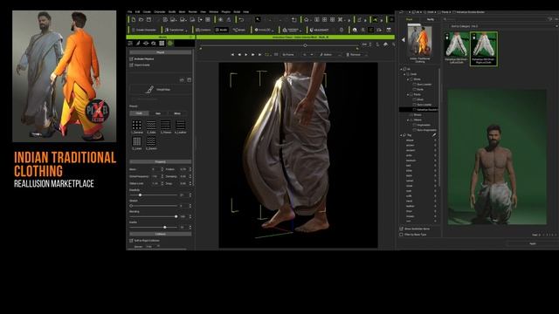Toggle the checkbox below Activate Physics

(131, 65)
